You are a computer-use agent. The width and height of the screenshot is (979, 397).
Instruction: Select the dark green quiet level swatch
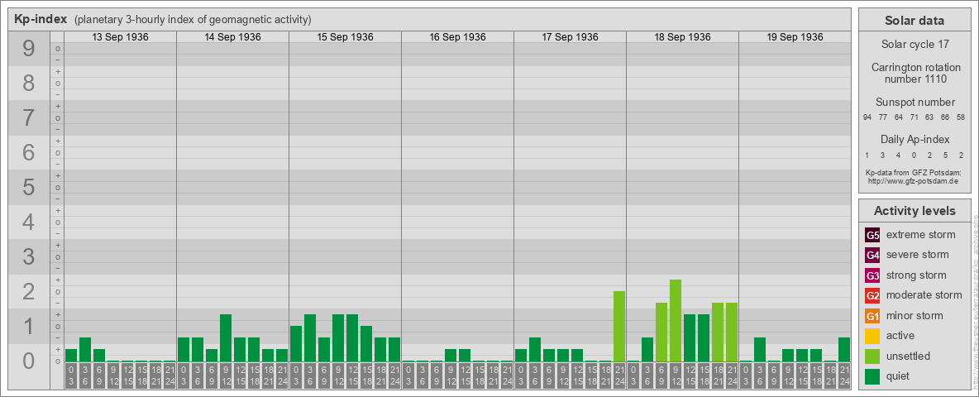tap(872, 376)
